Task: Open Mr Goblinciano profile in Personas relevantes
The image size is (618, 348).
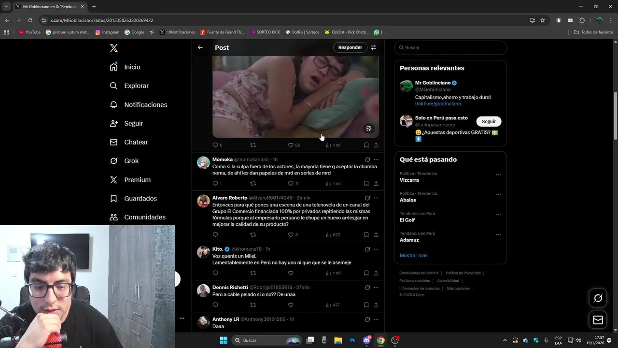Action: pyautogui.click(x=433, y=83)
